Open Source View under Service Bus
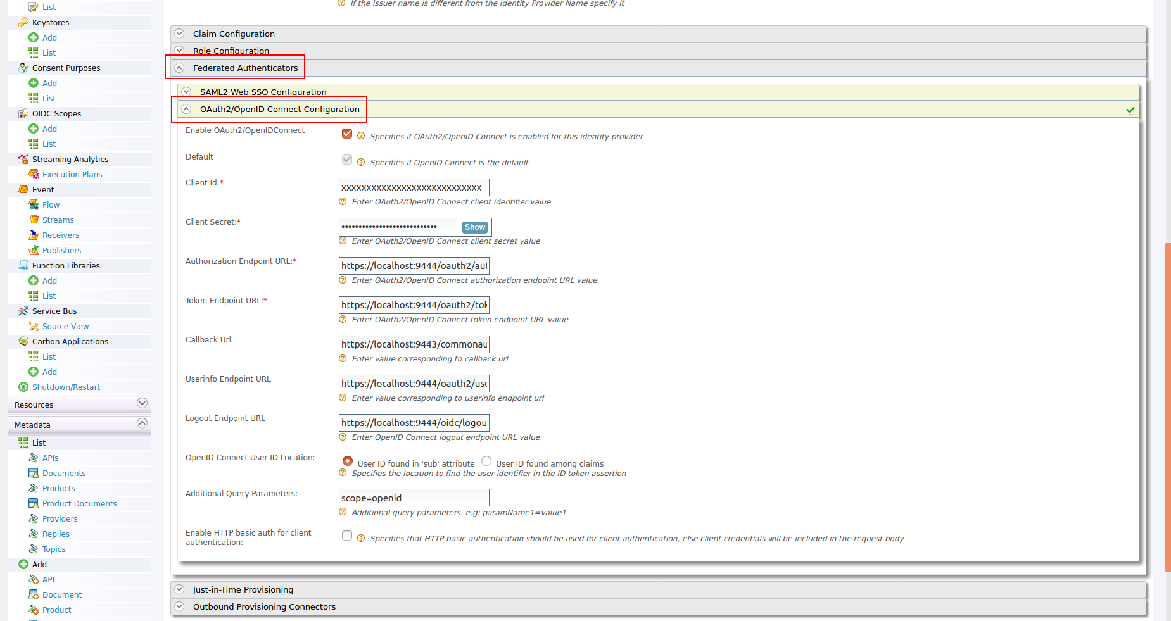The image size is (1171, 621). tap(66, 326)
